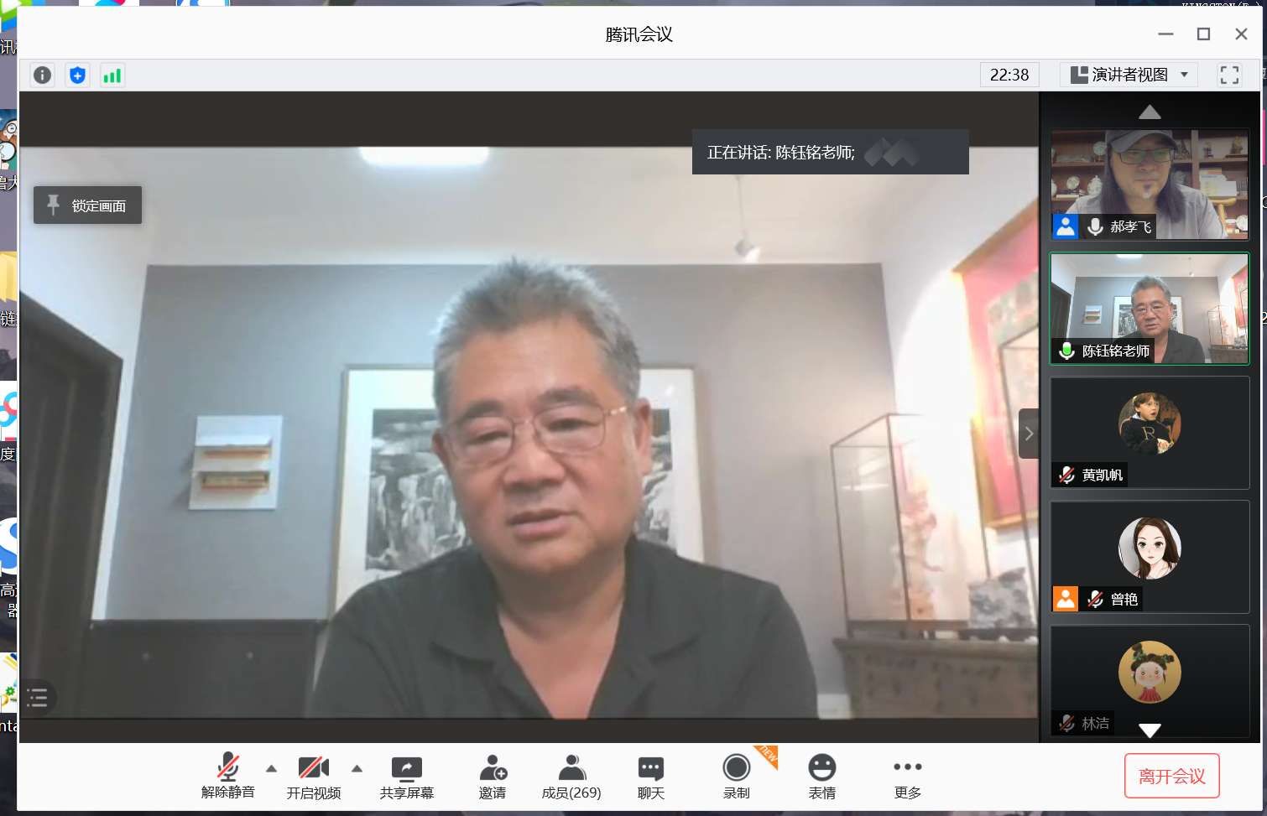
Task: Select 郝孝飞's video thumbnail
Action: [1149, 185]
